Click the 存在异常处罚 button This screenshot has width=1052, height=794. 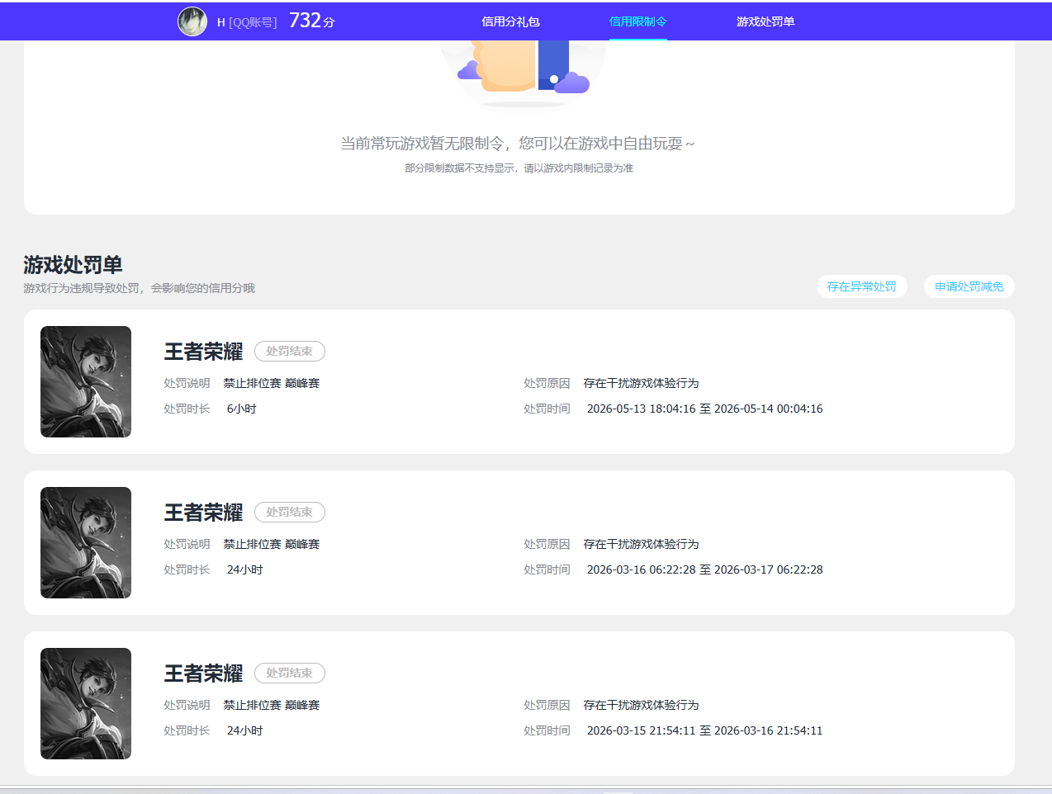[x=862, y=286]
